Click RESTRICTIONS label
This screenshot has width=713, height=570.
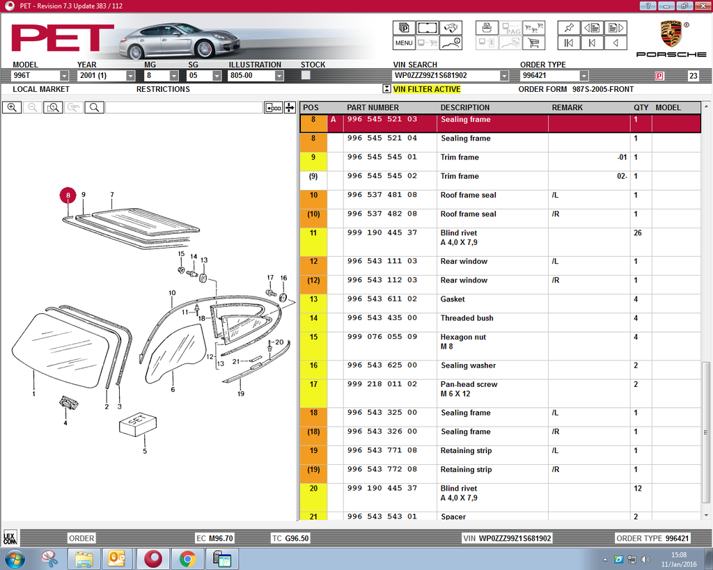tap(163, 89)
